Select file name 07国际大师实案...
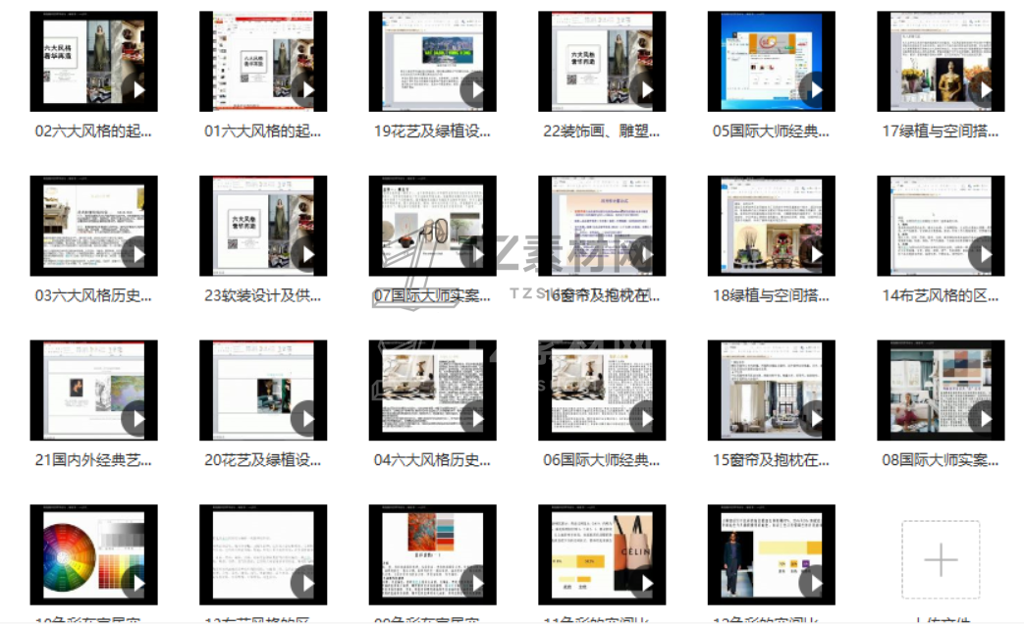Image resolution: width=1024 pixels, height=628 pixels. 432,295
